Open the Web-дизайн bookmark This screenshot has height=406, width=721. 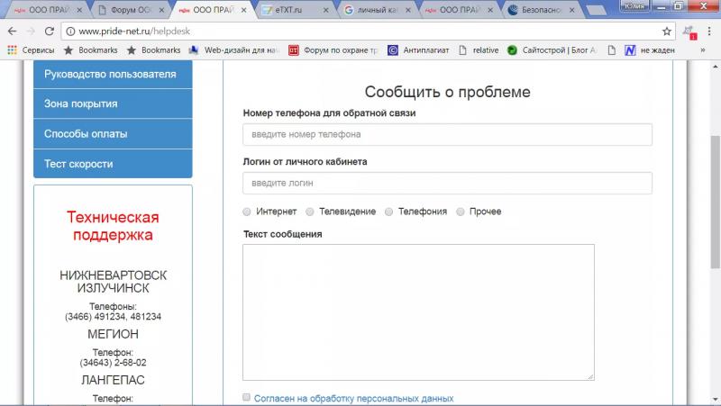tap(234, 50)
